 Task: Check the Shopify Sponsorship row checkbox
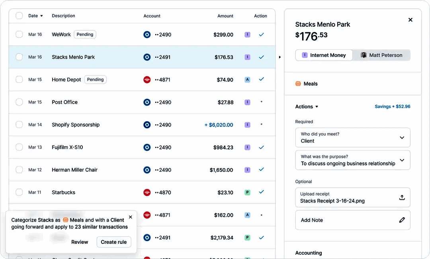pos(19,125)
